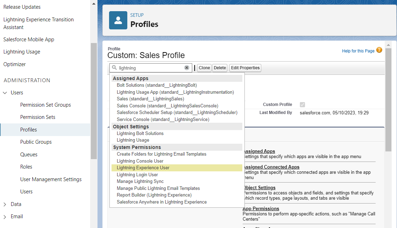397x228 pixels.
Task: Select Create Folders for Lightning Email Templates
Action: click(162, 154)
